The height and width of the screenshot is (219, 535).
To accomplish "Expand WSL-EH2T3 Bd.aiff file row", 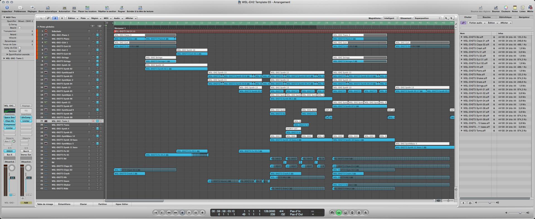I will coord(461,37).
